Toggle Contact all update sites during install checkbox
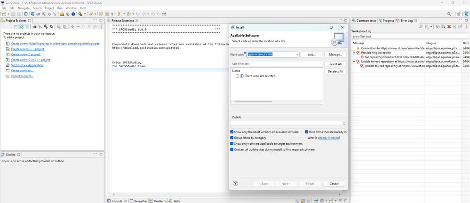Screen dimensions: 470x203 232,149
